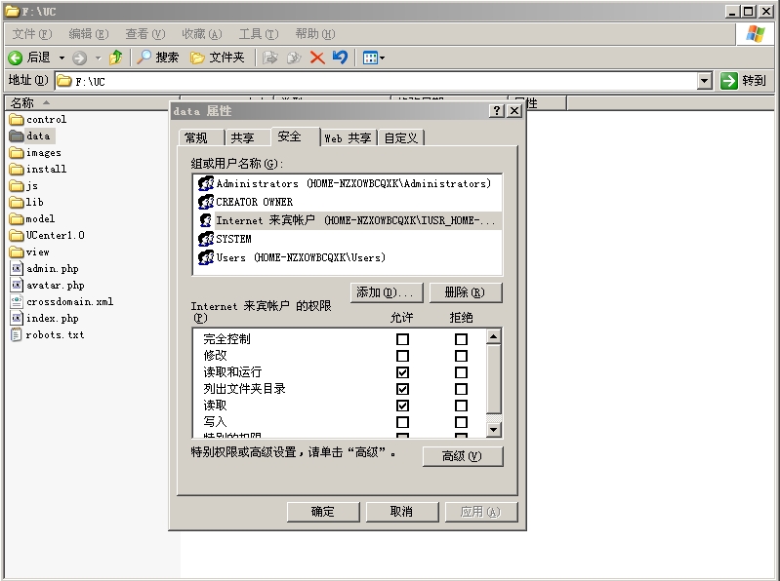Click the help question mark in dialog
Viewport: 780px width, 581px height.
[497, 111]
